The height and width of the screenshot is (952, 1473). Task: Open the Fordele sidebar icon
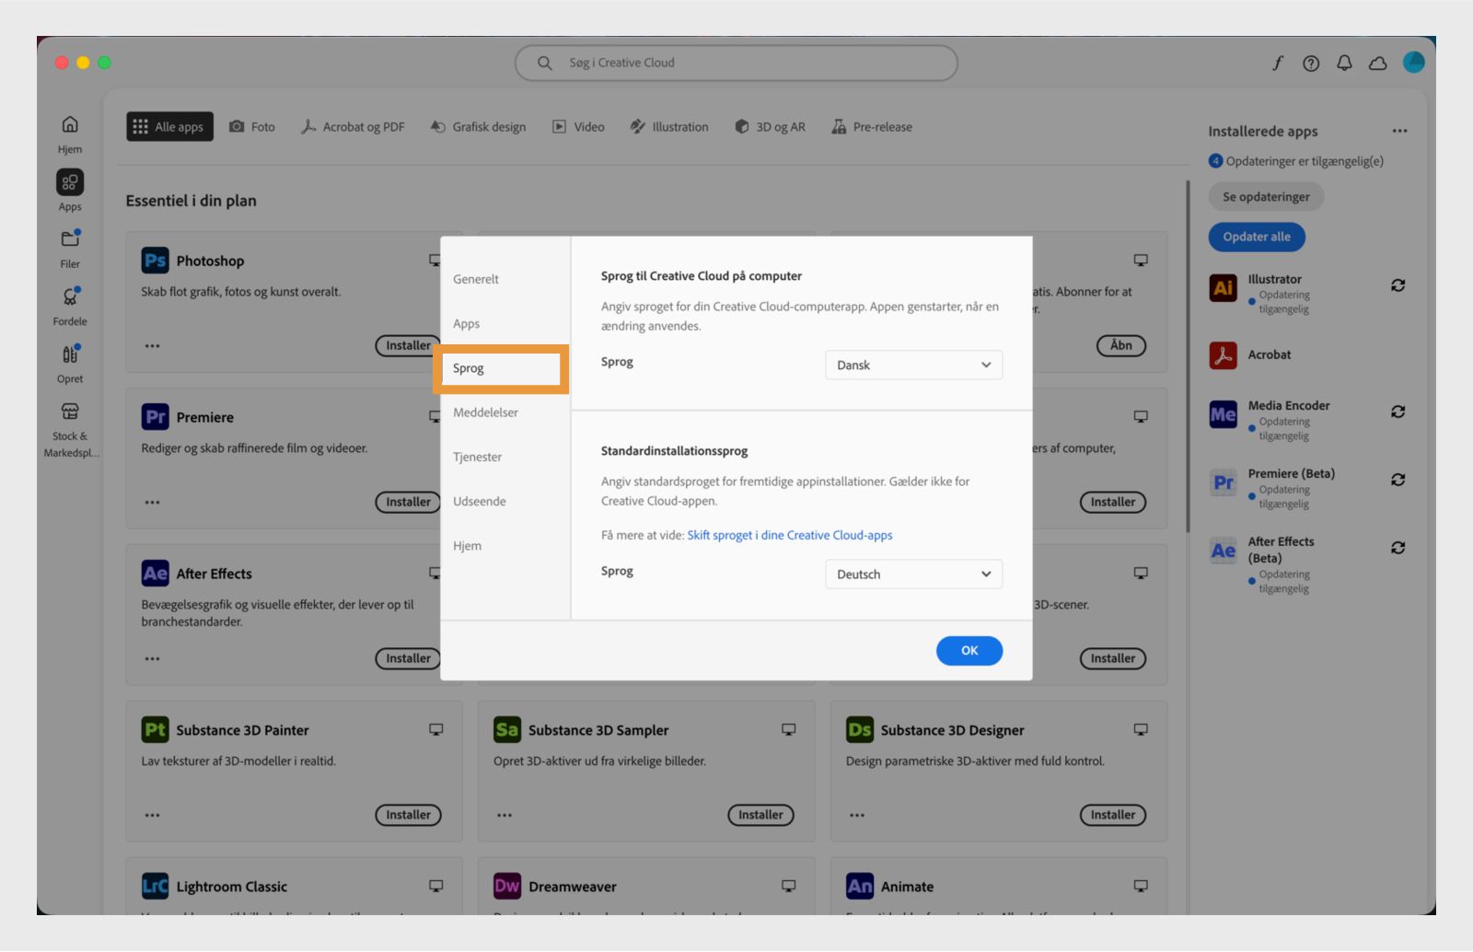[70, 296]
